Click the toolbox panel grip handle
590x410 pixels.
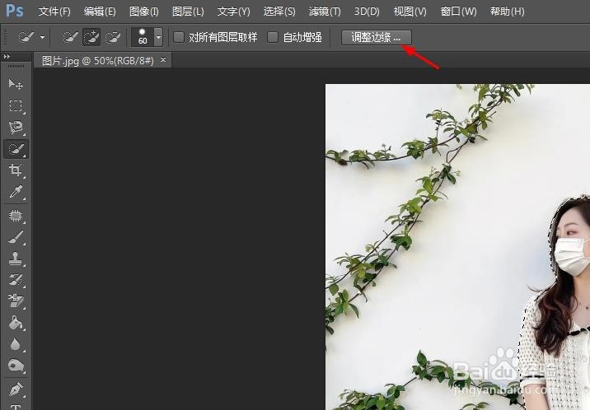click(16, 66)
